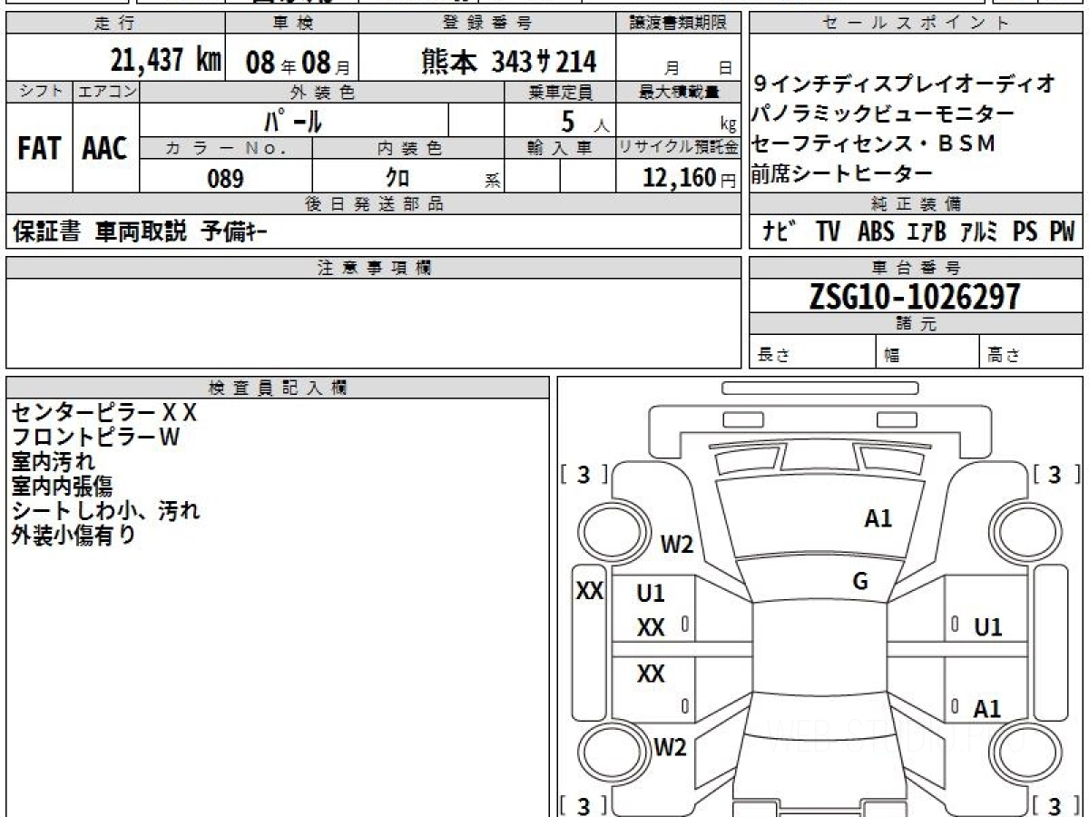Select the 内装色 header
Image resolution: width=1089 pixels, height=817 pixels.
[x=408, y=148]
